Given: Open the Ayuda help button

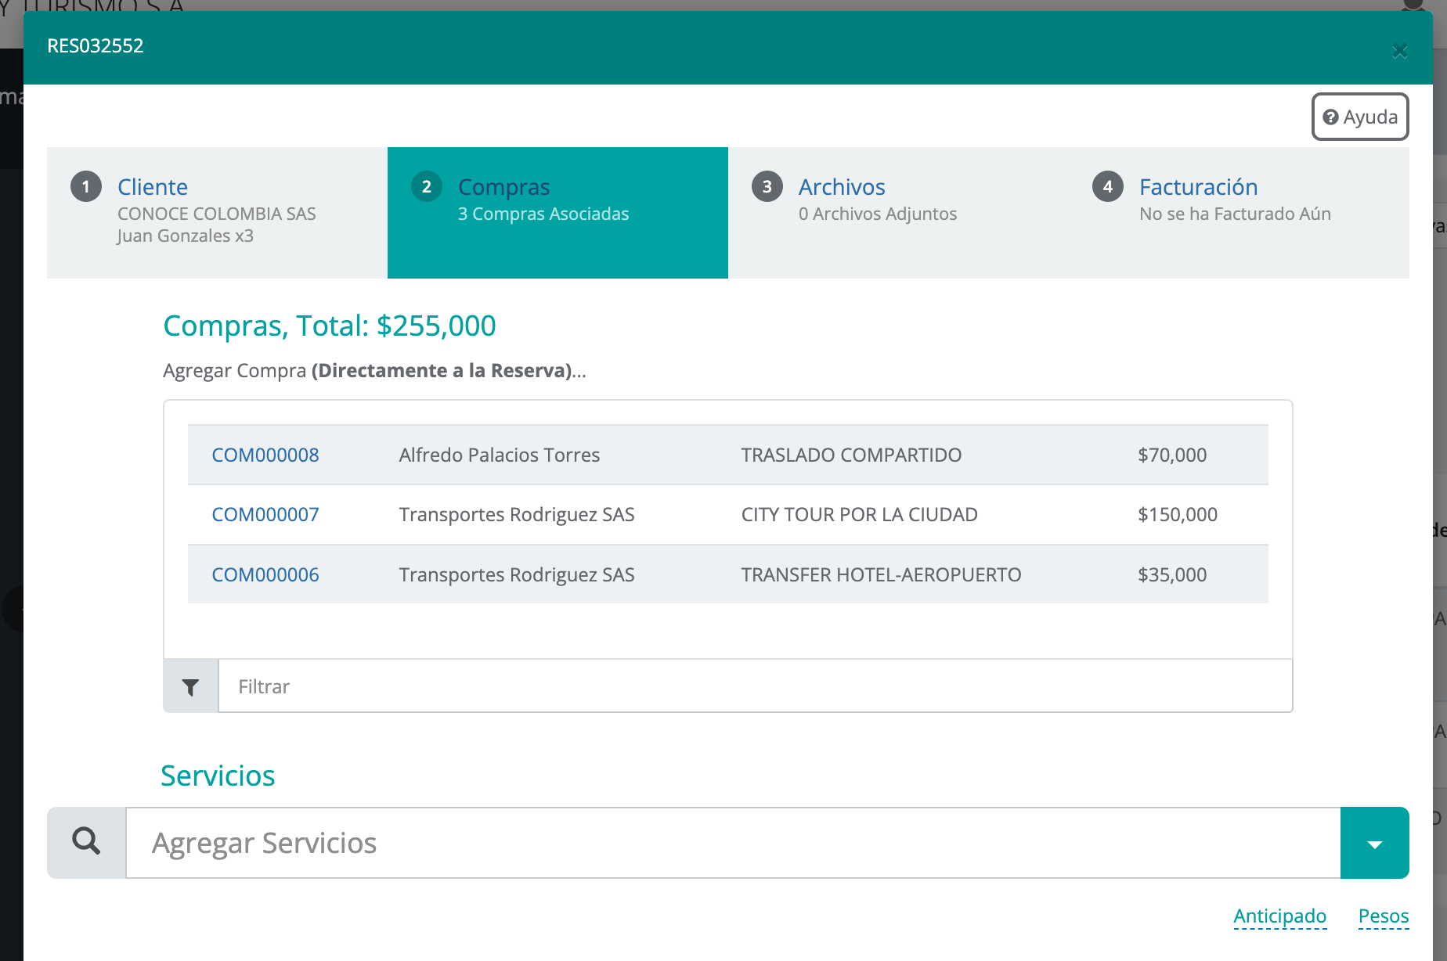Looking at the screenshot, I should pyautogui.click(x=1360, y=117).
